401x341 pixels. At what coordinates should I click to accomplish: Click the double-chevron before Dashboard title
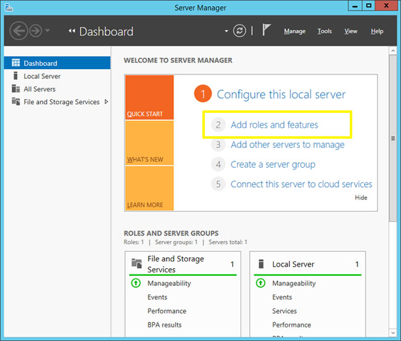(x=72, y=31)
